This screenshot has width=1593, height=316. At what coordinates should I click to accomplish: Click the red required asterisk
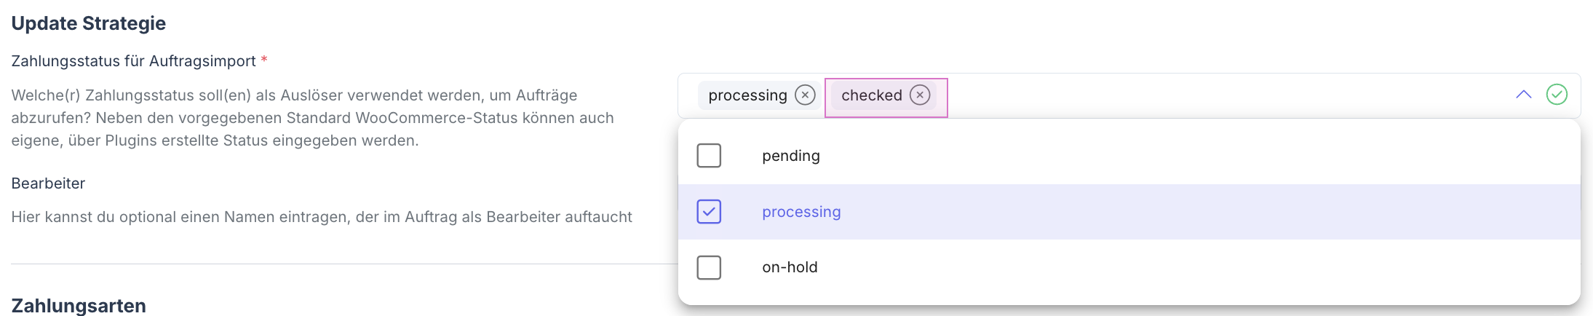pos(264,60)
